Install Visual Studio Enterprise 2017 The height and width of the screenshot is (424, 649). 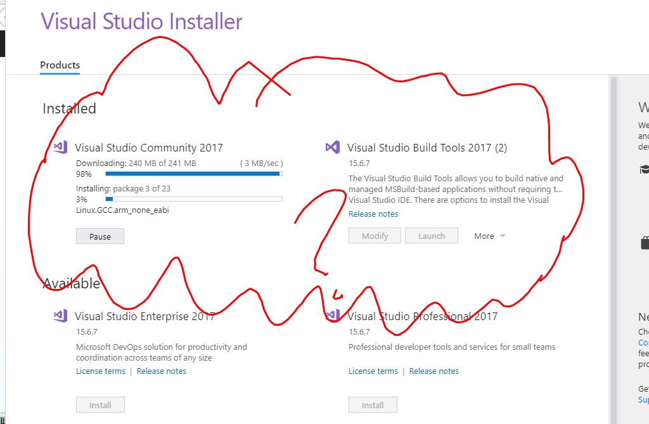point(100,405)
